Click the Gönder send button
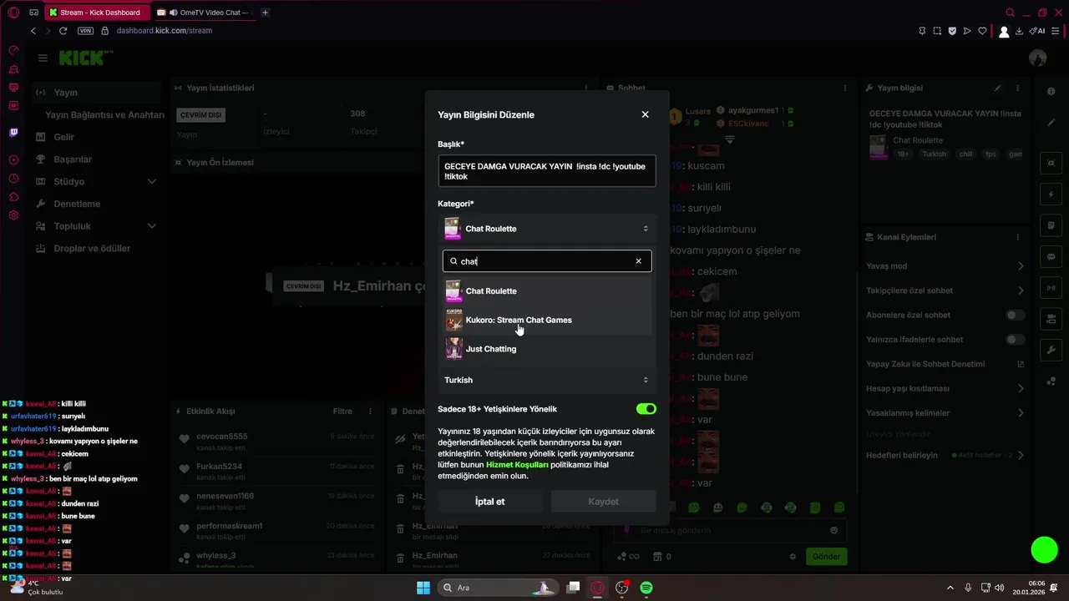Screen dimensions: 1069x601 point(826,556)
